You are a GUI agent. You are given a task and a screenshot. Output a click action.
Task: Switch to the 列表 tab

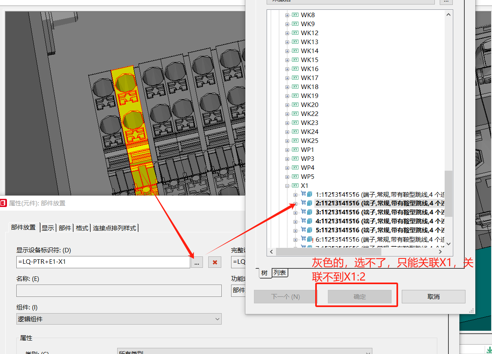coord(280,273)
